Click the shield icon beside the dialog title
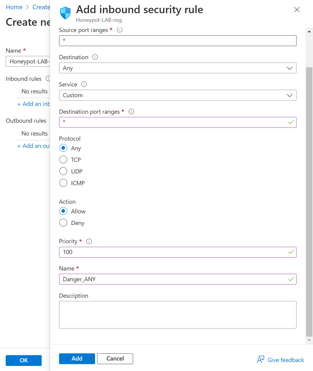313x371 pixels. pos(65,13)
